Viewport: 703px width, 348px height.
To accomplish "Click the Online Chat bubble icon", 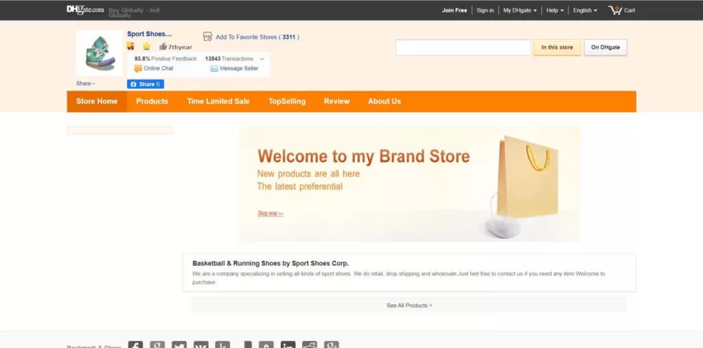I will click(x=138, y=69).
